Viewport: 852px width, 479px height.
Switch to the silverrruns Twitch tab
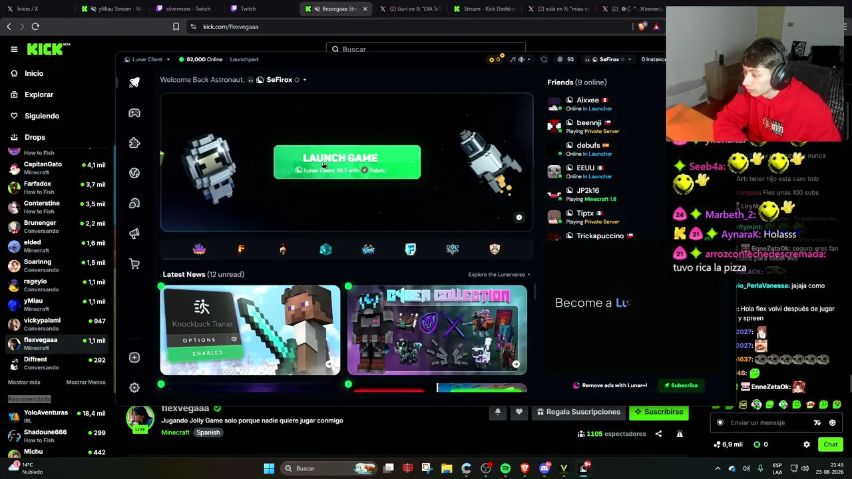(x=186, y=9)
